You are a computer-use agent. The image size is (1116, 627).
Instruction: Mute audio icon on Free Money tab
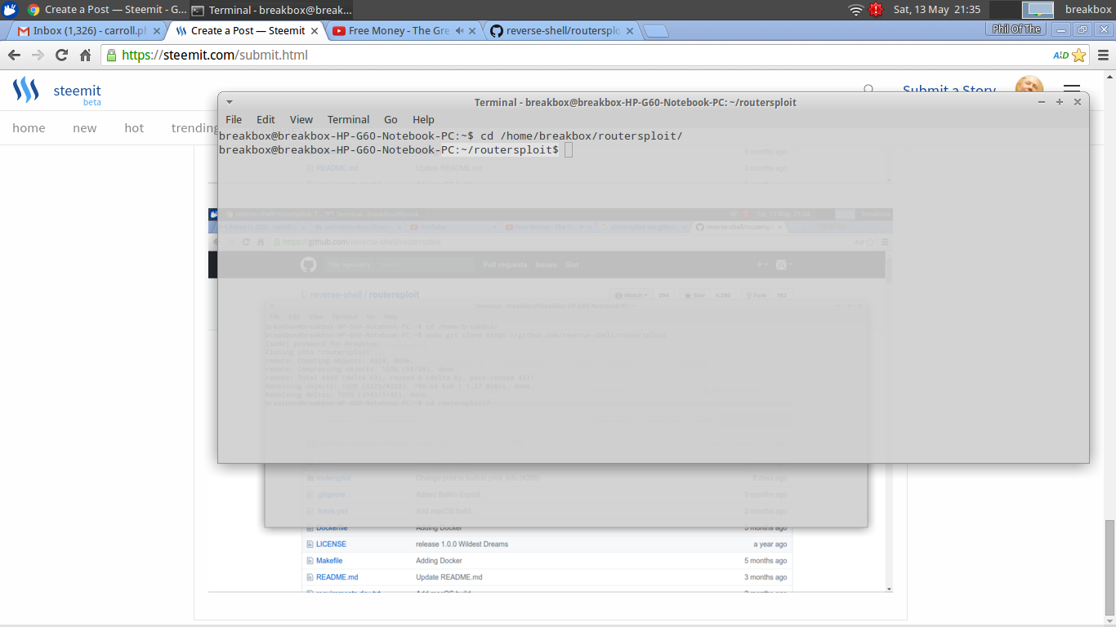point(459,31)
